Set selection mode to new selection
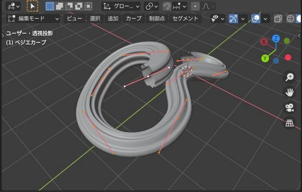302x192 pixels. point(50,6)
